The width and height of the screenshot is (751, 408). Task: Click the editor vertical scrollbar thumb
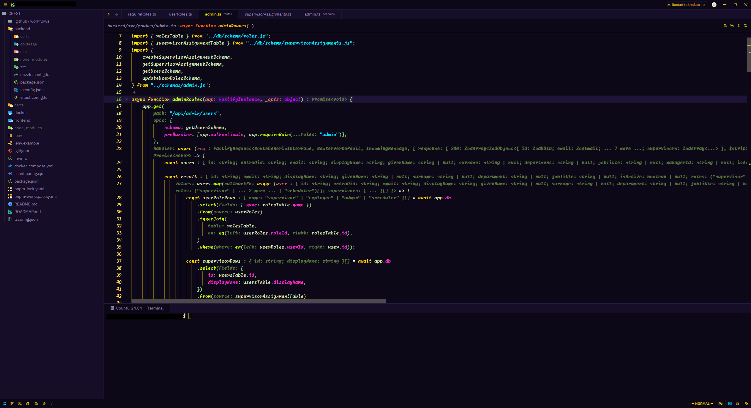pos(749,55)
